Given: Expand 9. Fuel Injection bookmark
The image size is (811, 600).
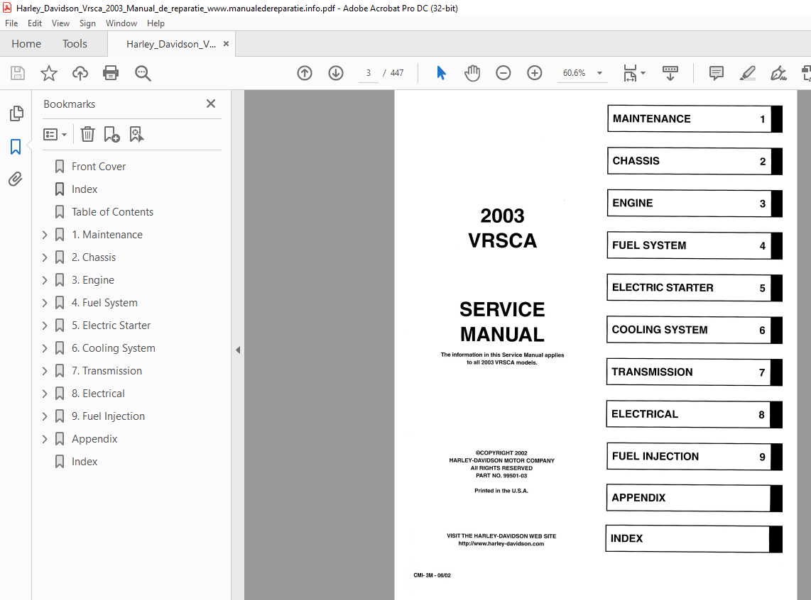Looking at the screenshot, I should click(45, 416).
